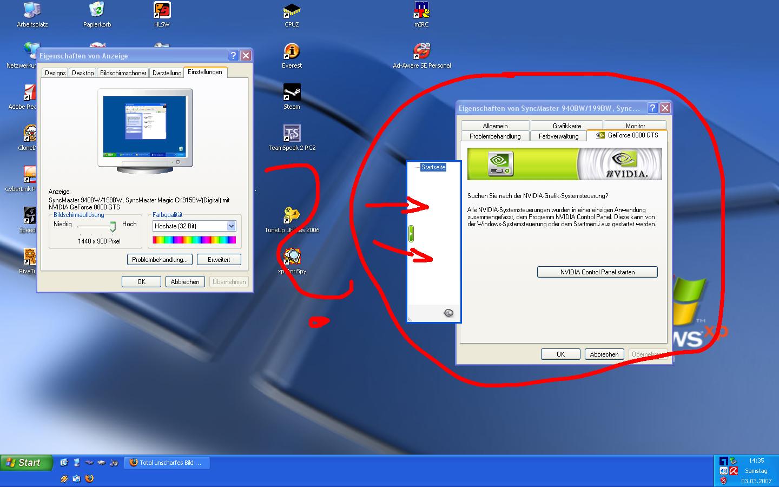Open Ad-Aware SE Personal shortcut
This screenshot has height=487, width=779.
(421, 56)
